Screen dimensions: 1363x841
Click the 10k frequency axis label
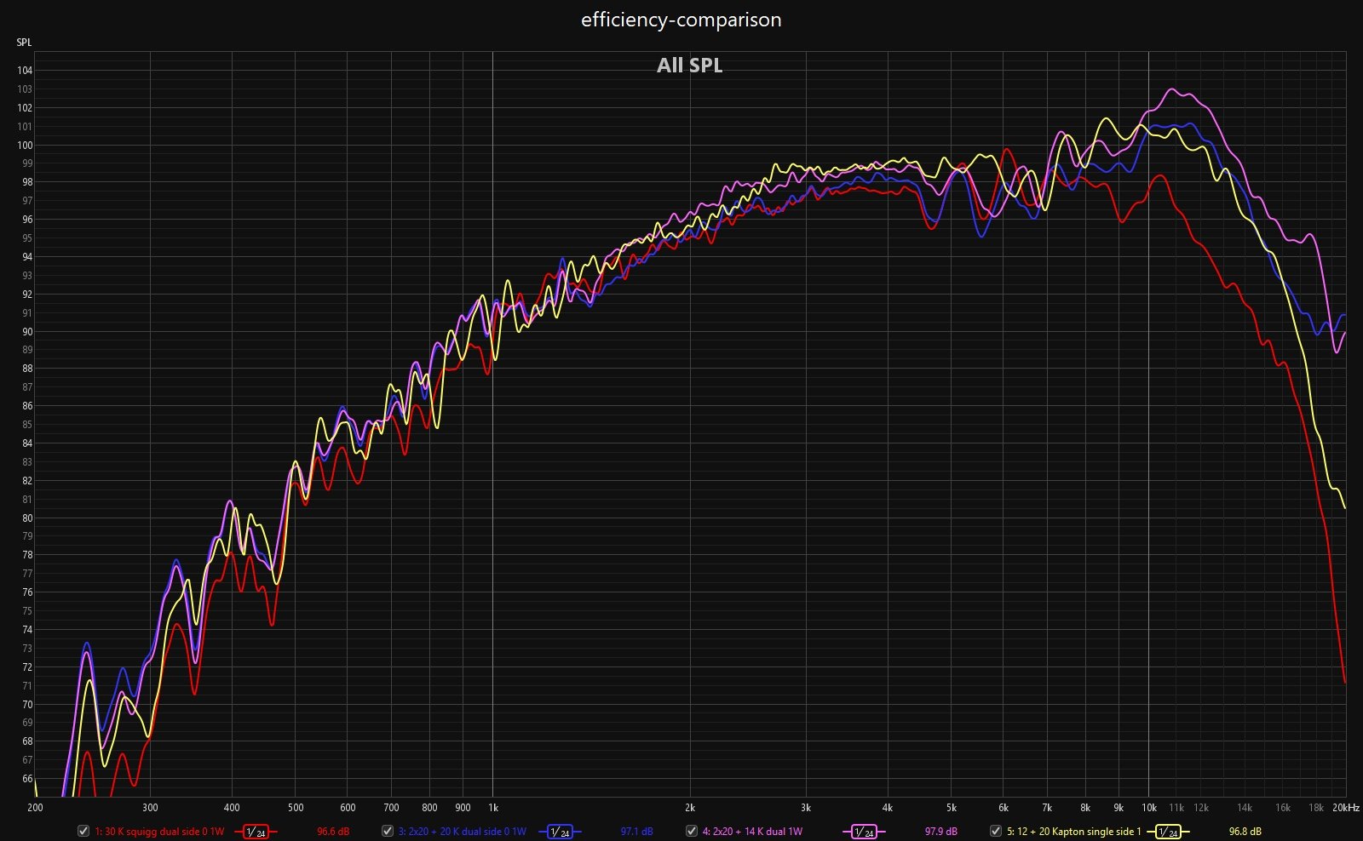1149,808
